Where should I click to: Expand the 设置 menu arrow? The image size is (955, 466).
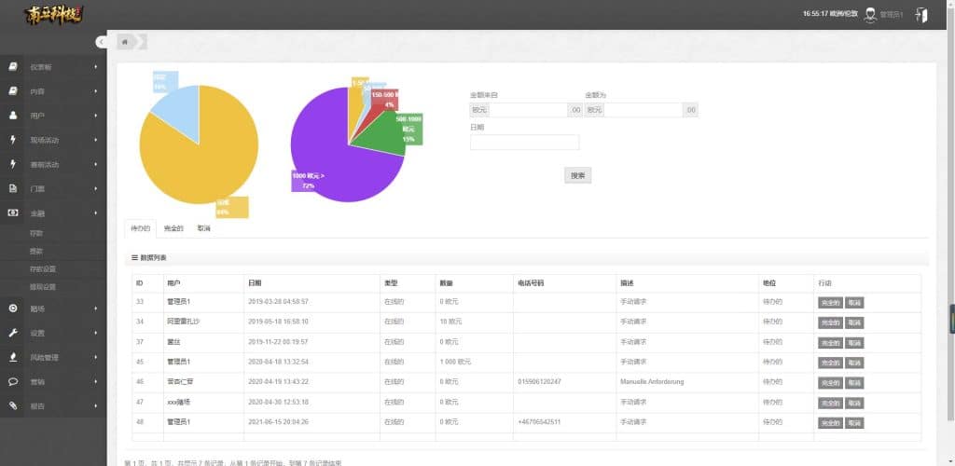click(96, 333)
